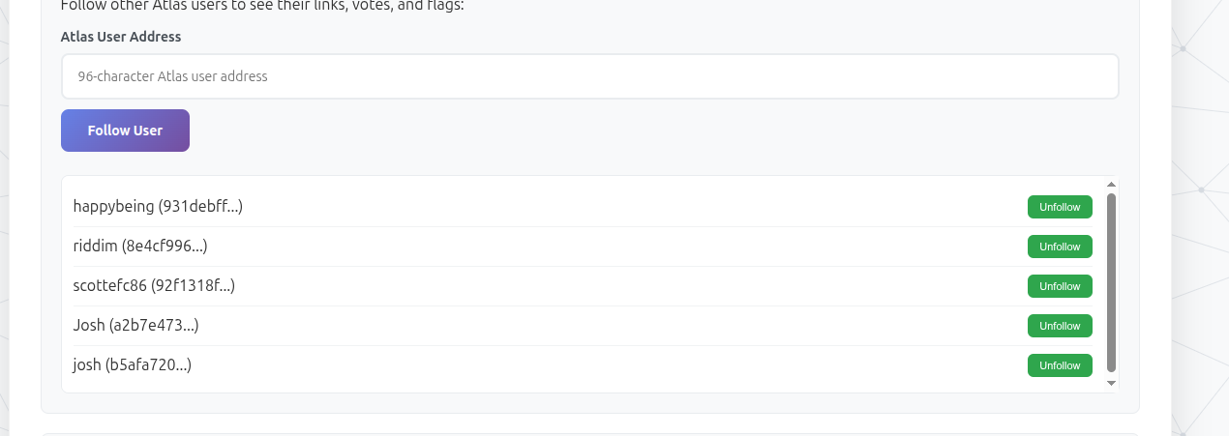Viewport: 1229px width, 436px height.
Task: Select the josh username in last row
Action: click(88, 365)
